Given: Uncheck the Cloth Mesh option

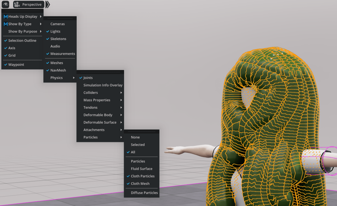Looking at the screenshot, I should click(140, 184).
